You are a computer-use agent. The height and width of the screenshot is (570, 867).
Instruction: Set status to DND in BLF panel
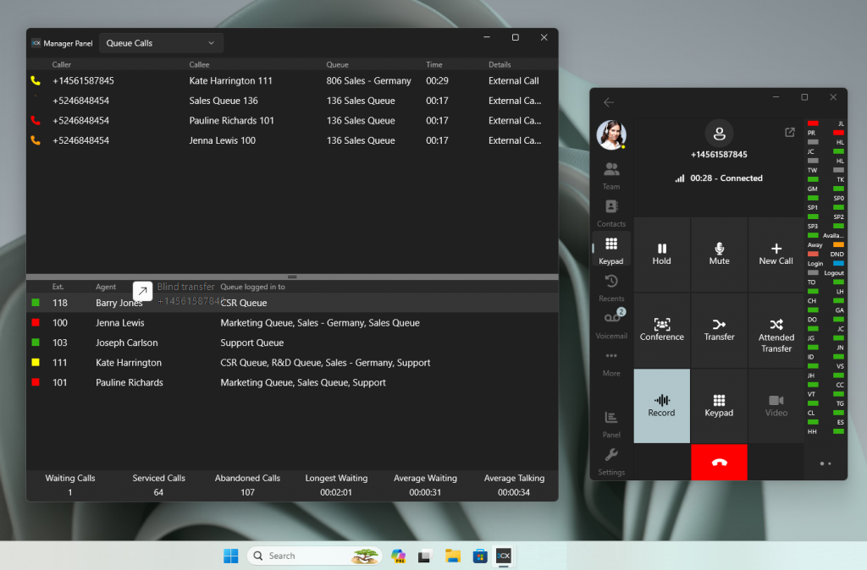(826, 254)
